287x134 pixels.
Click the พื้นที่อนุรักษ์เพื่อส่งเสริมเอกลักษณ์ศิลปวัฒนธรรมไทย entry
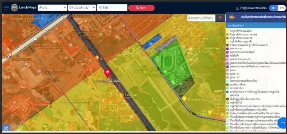click(255, 113)
